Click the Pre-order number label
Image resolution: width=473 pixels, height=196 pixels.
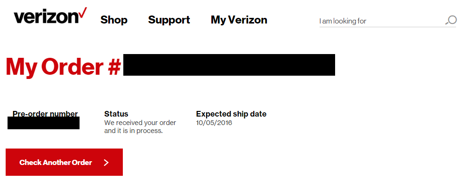click(45, 114)
